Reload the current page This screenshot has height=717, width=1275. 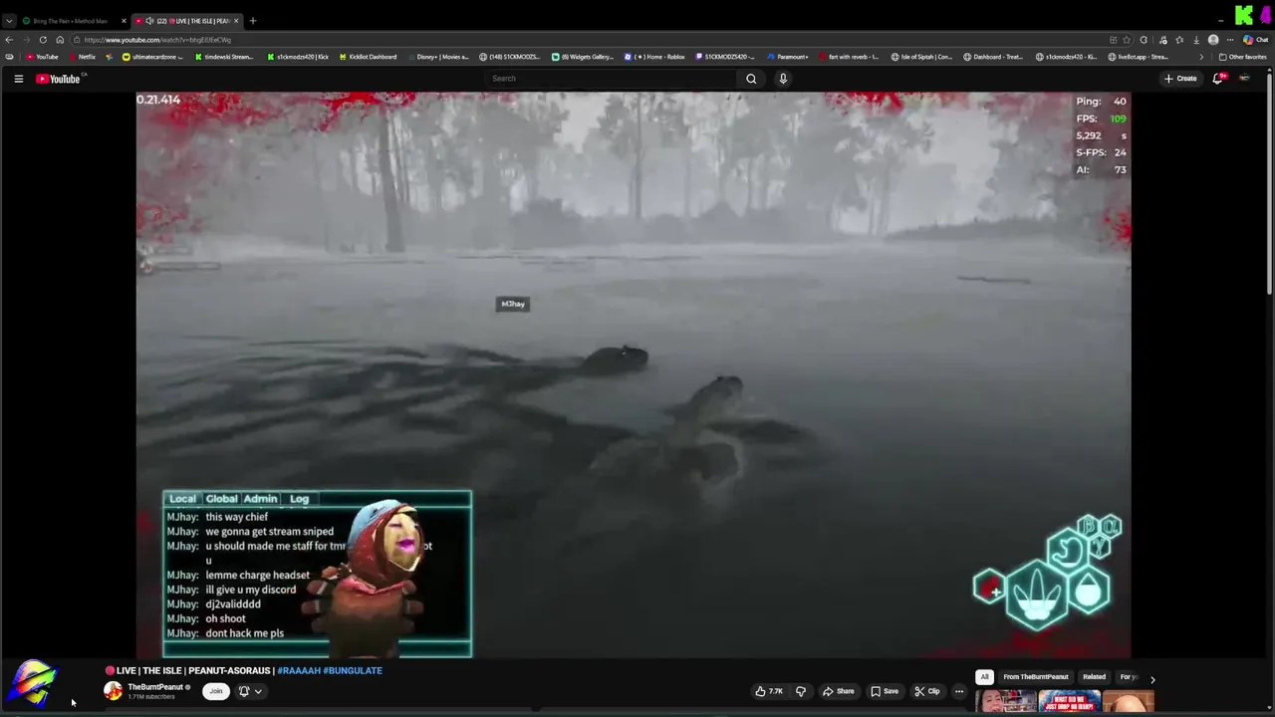point(43,40)
